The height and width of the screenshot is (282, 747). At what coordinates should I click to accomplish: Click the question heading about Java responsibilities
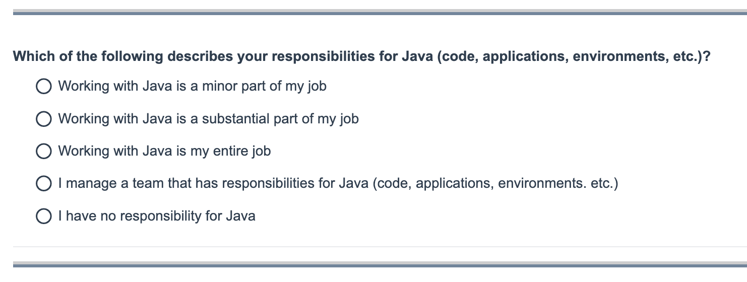tap(362, 57)
